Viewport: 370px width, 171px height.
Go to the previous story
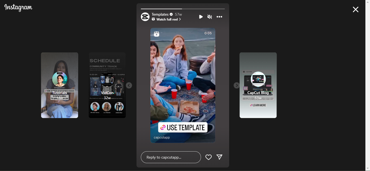pos(129,85)
